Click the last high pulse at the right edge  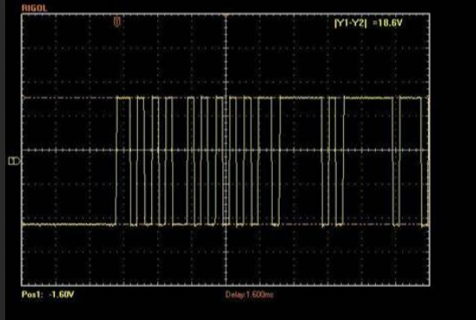[411, 98]
